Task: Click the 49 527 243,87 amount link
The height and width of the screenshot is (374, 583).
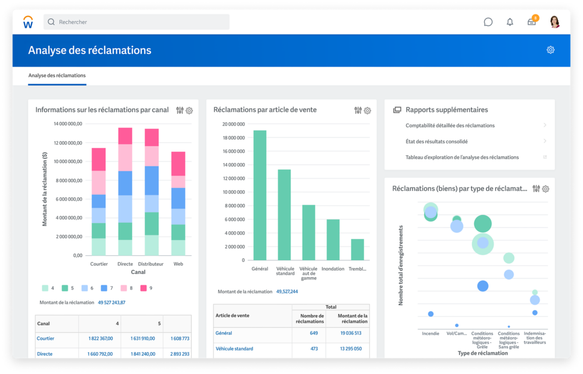Action: pyautogui.click(x=112, y=302)
